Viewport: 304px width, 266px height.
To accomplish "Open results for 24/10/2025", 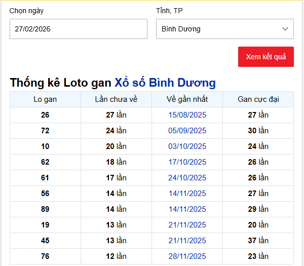I will coord(187,178).
